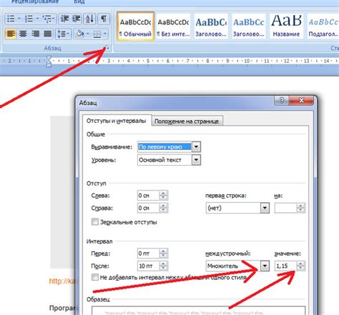Check the Не добавлять интервал checkbox
Viewport: 339px width, 315px height.
tap(95, 277)
